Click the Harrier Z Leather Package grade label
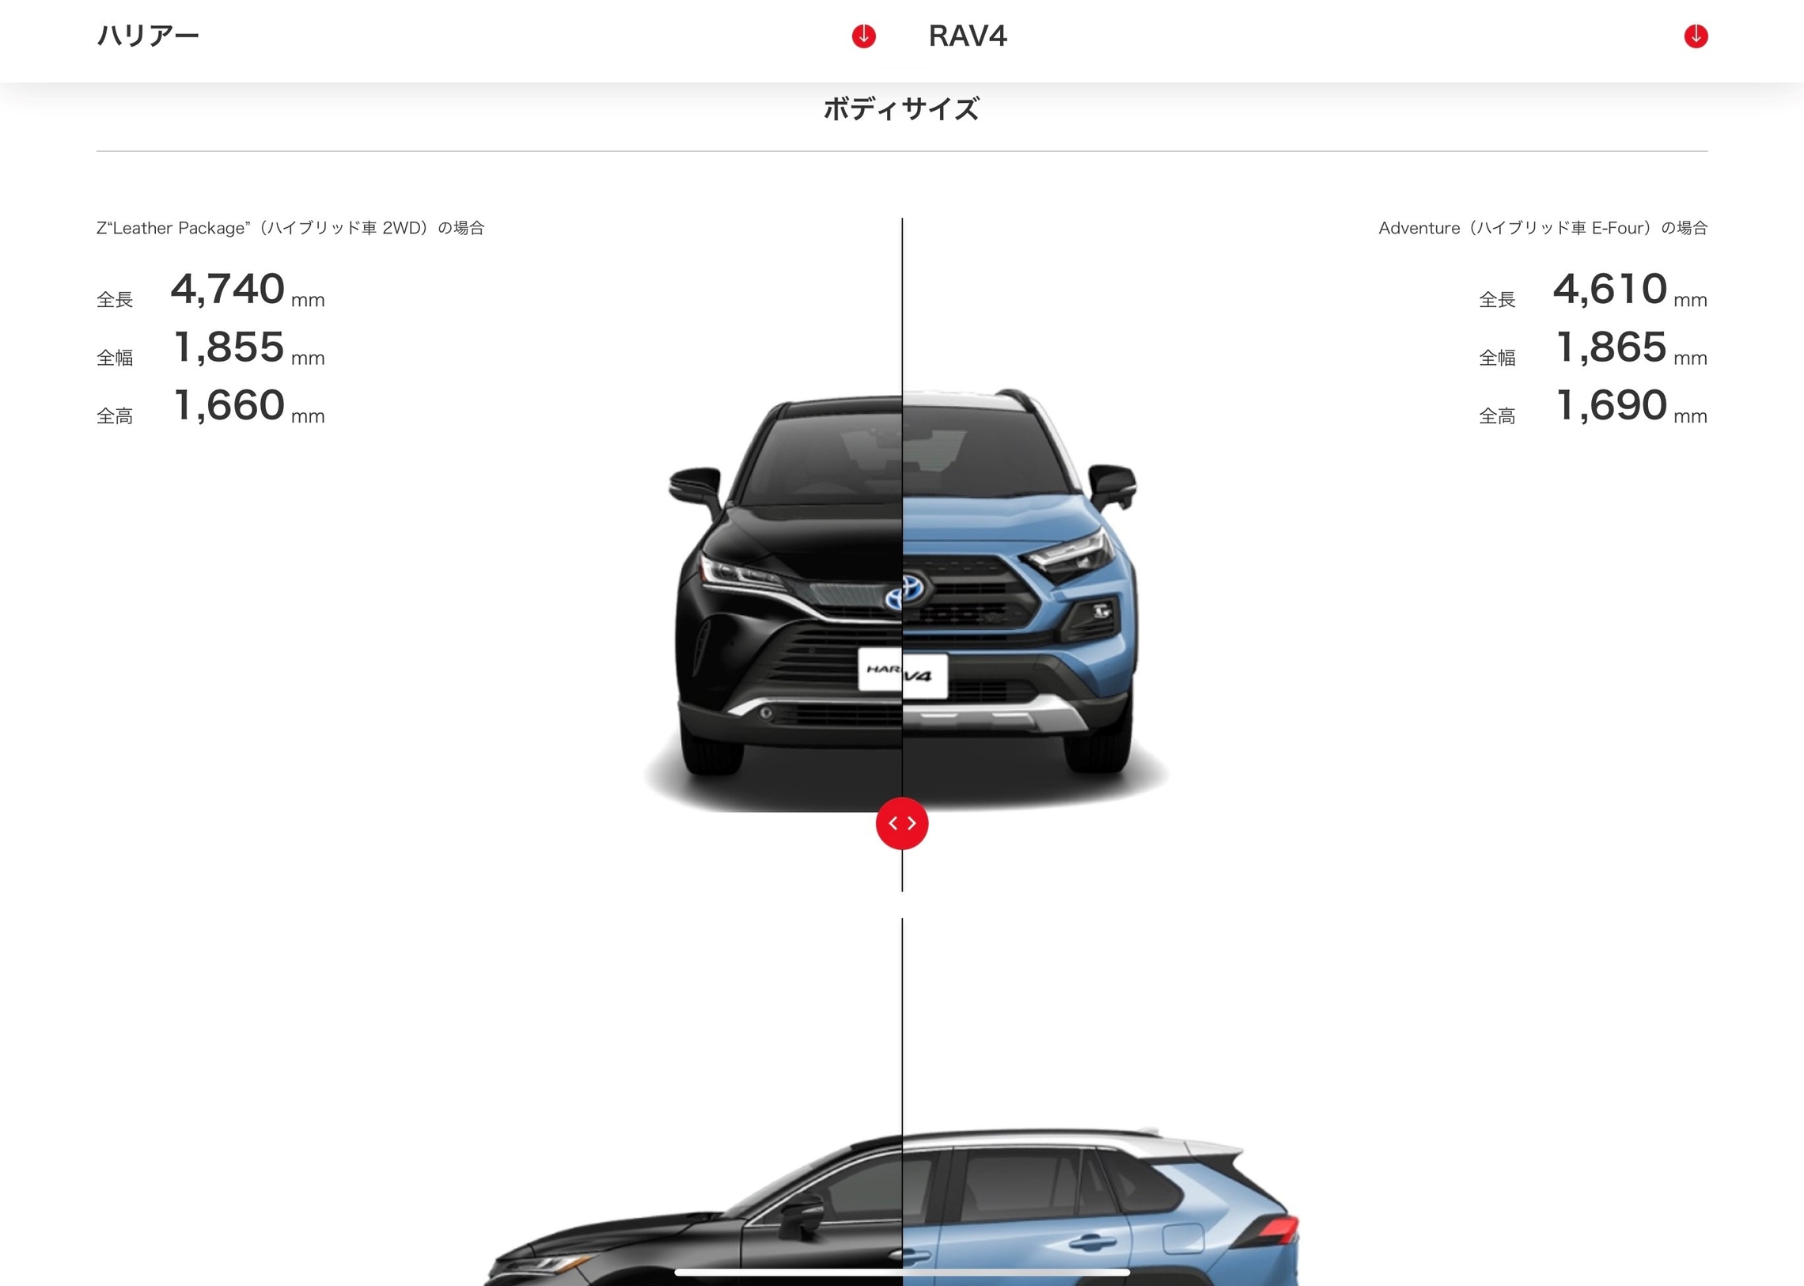 point(290,228)
